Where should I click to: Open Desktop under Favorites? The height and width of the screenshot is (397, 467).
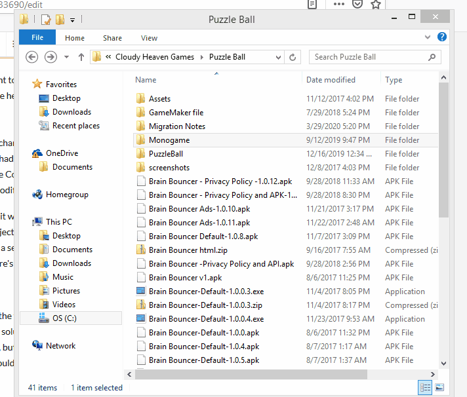click(66, 98)
